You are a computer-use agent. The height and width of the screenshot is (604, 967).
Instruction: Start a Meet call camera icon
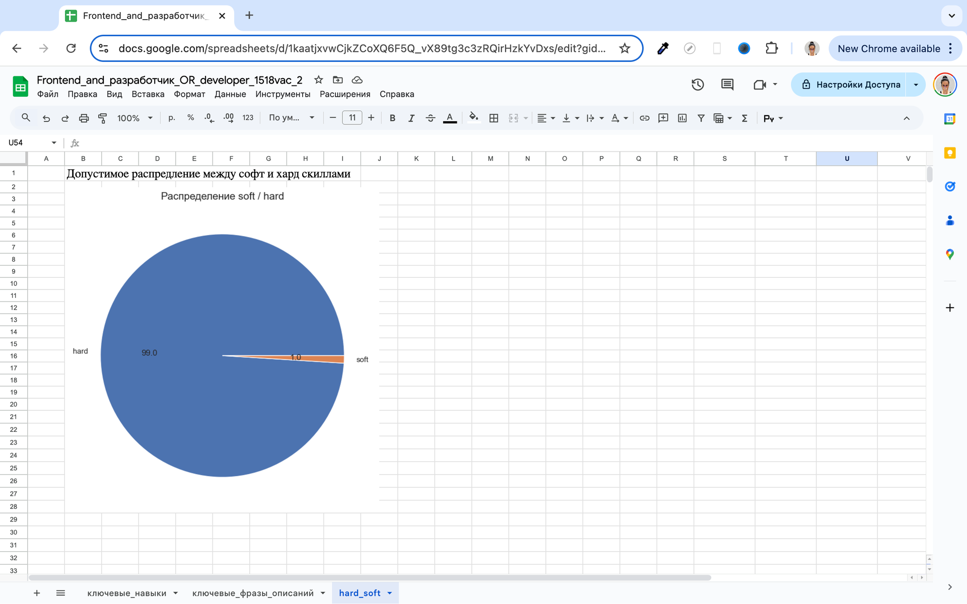[x=759, y=85]
